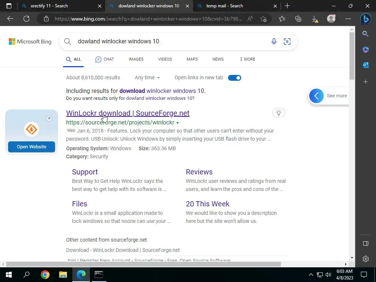The image size is (376, 282).
Task: Open the Reviews sublink
Action: pyautogui.click(x=199, y=172)
